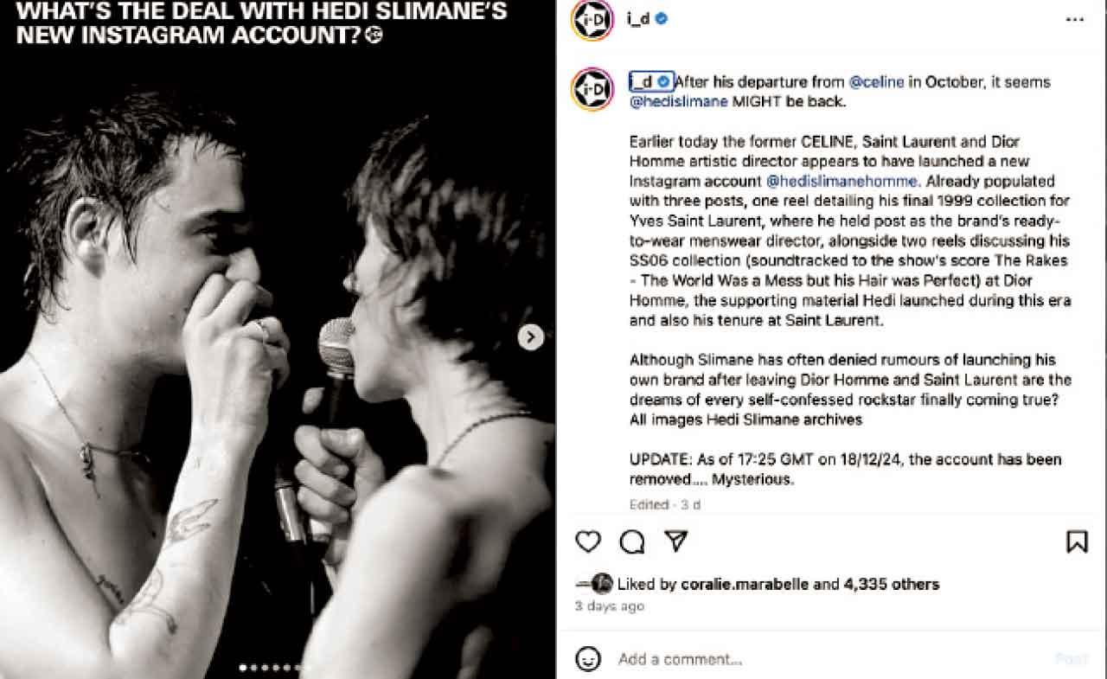The height and width of the screenshot is (679, 1107).
Task: Share the post via paper plane icon
Action: click(675, 541)
